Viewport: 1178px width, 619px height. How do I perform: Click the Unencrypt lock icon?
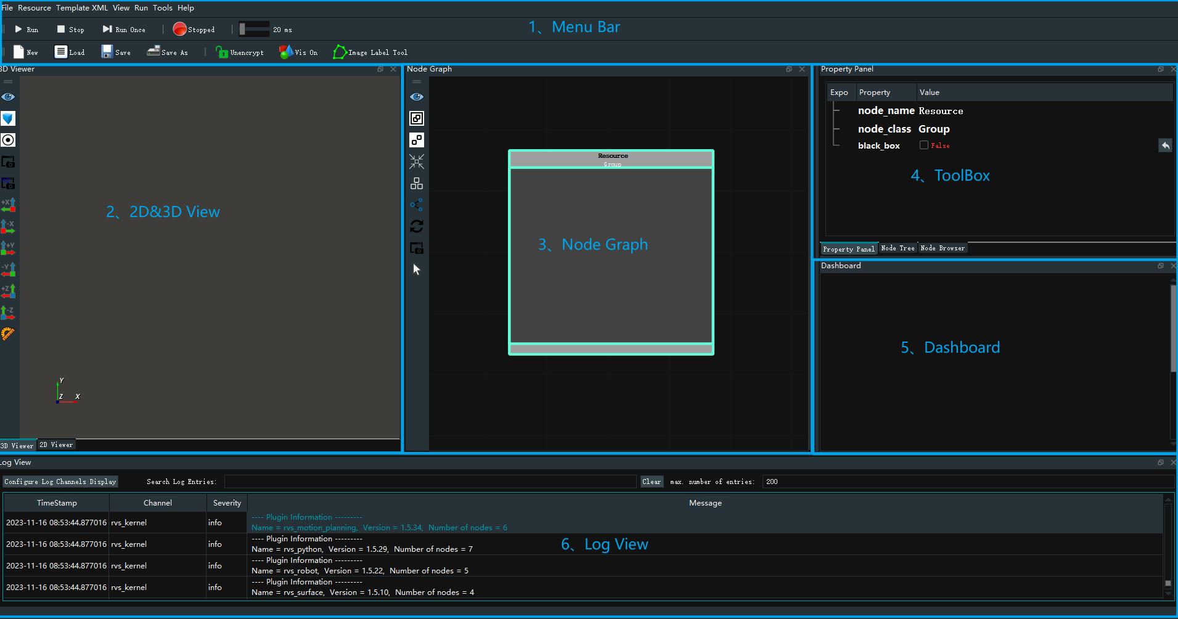tap(222, 52)
